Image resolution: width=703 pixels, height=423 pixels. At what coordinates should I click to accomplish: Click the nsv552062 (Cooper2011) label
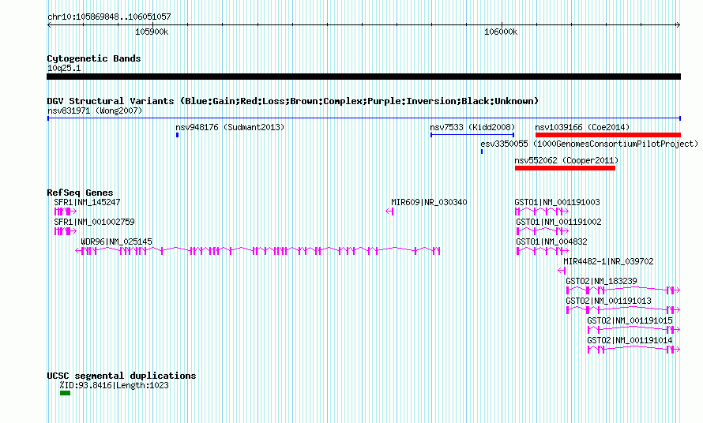click(566, 160)
